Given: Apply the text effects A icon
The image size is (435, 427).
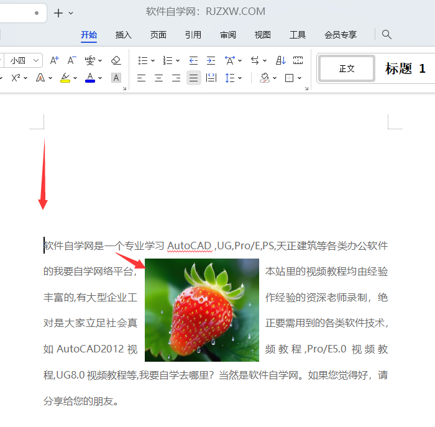Looking at the screenshot, I should [40, 78].
